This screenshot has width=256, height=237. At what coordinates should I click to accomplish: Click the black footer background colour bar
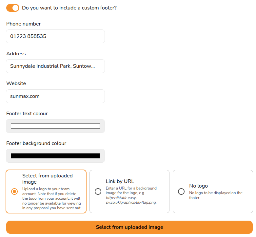(x=55, y=156)
